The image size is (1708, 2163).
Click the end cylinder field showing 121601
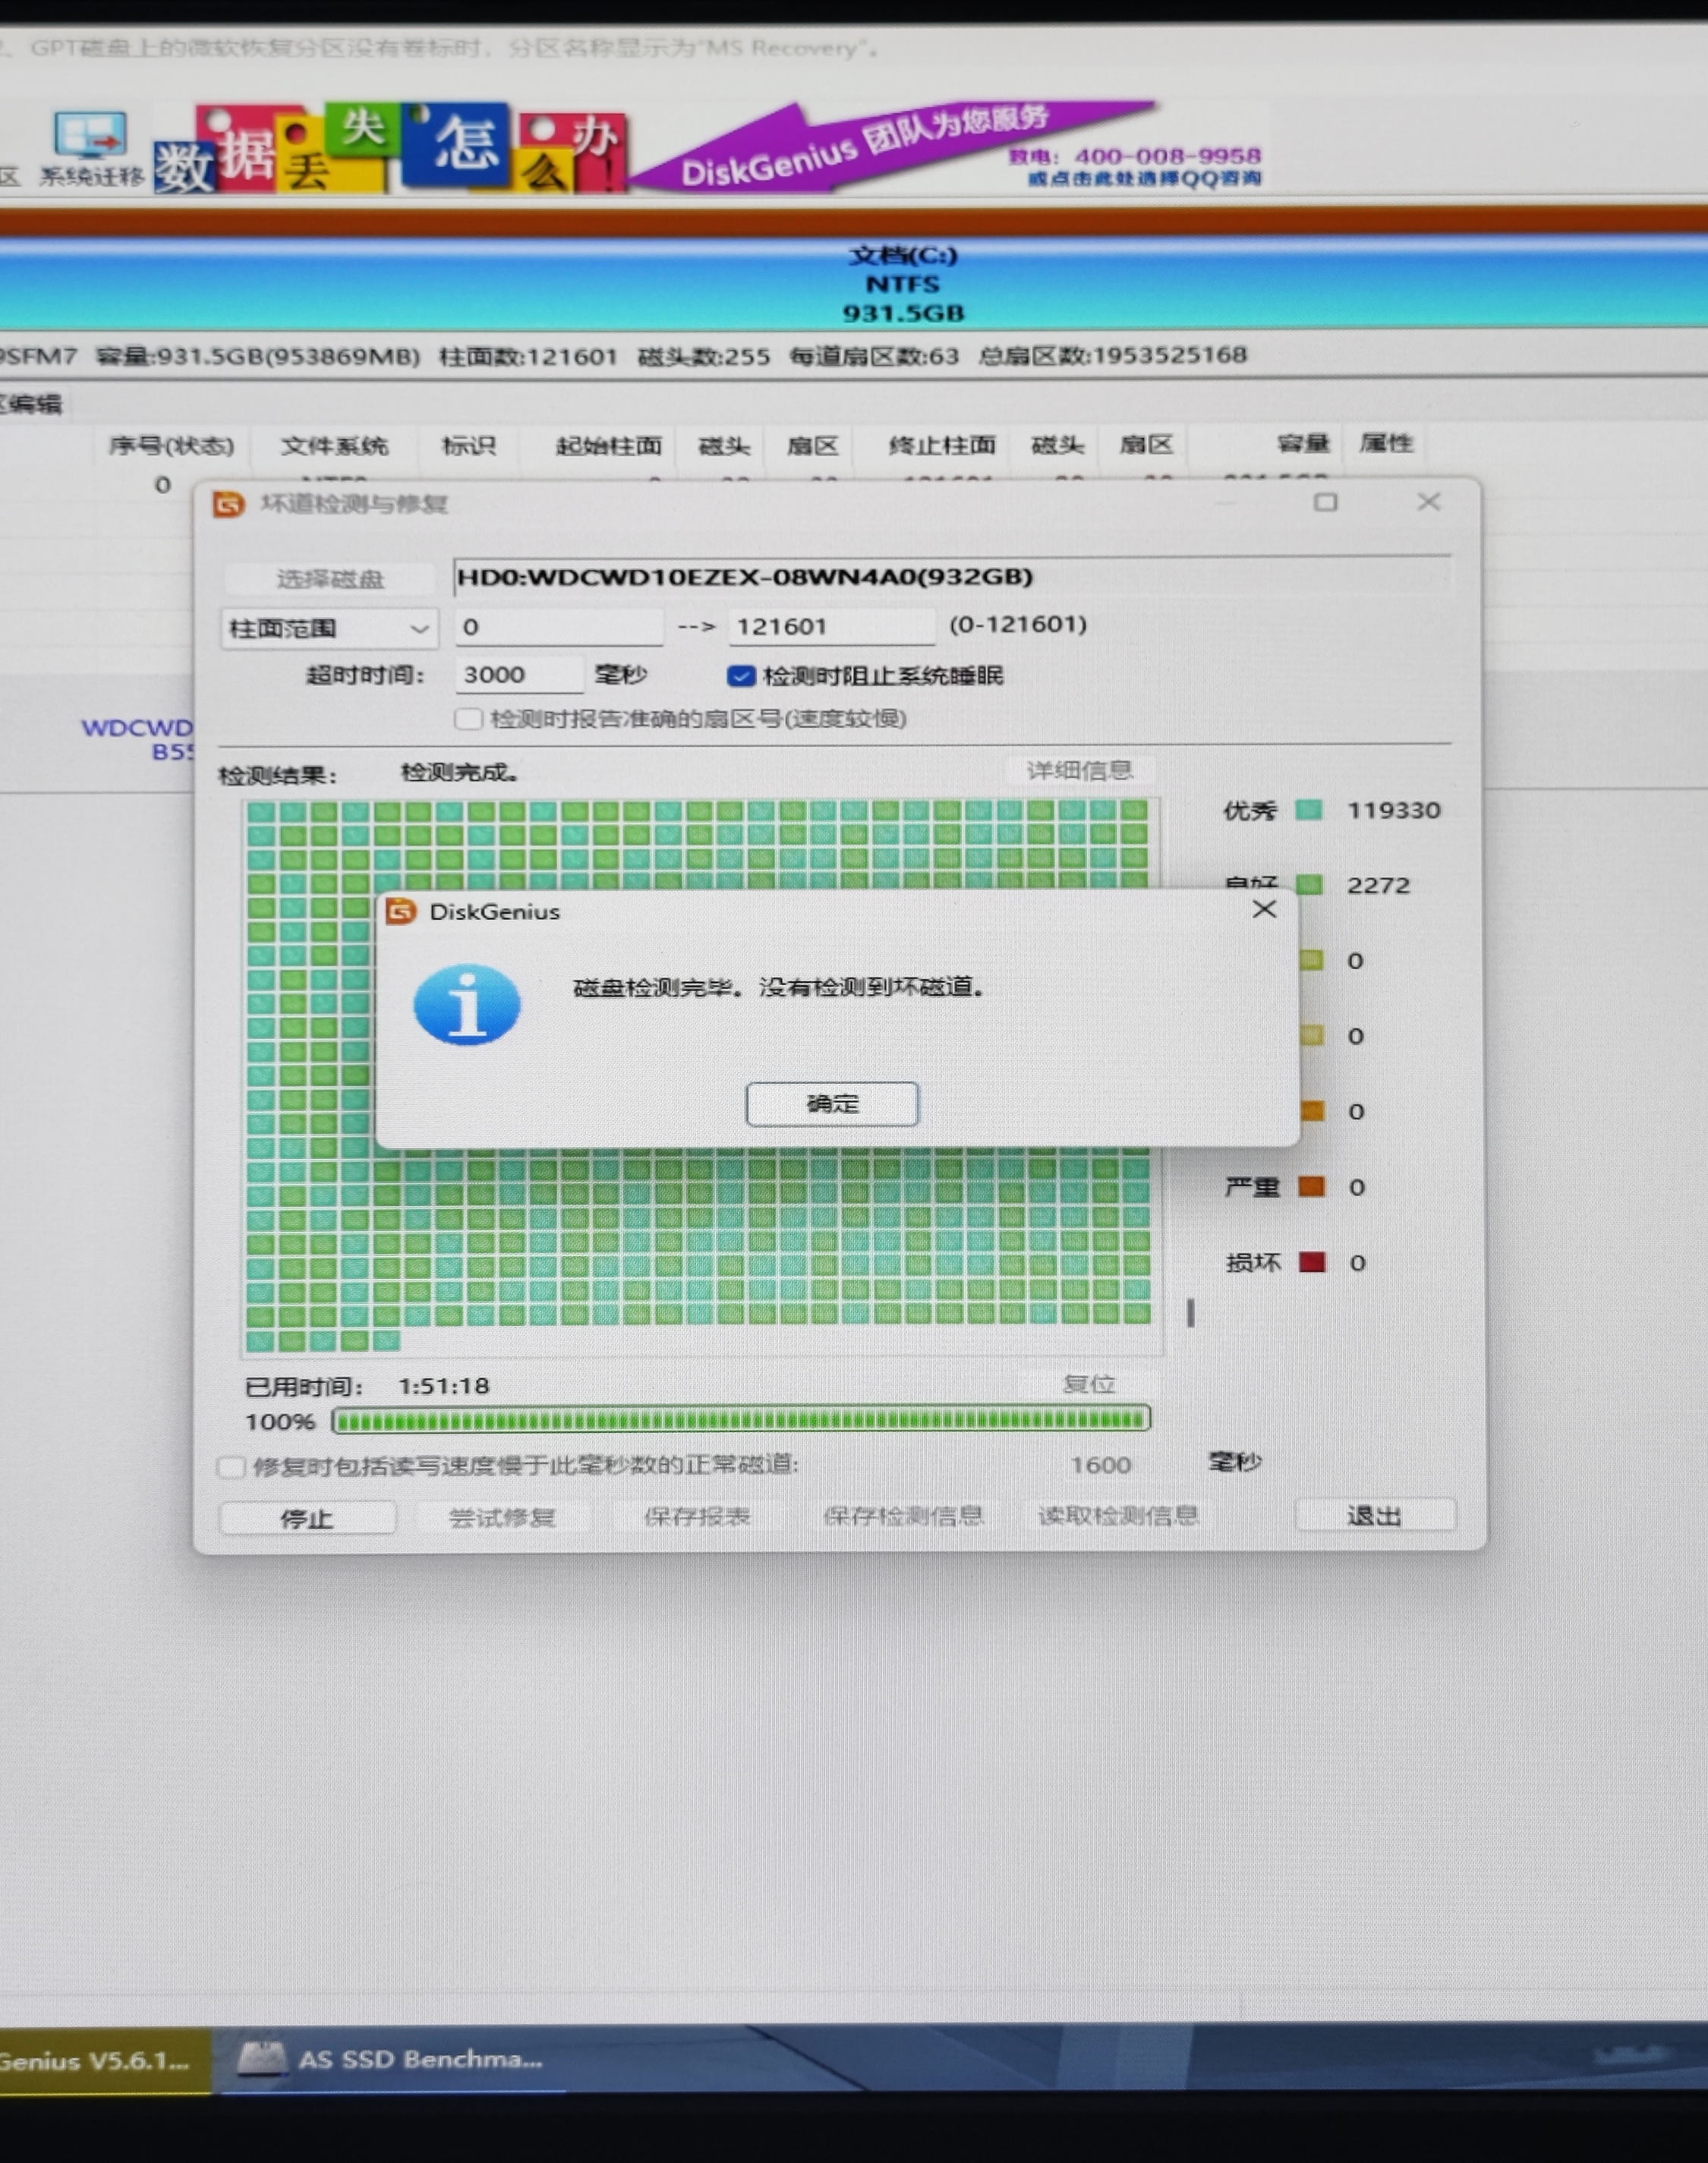[x=831, y=625]
